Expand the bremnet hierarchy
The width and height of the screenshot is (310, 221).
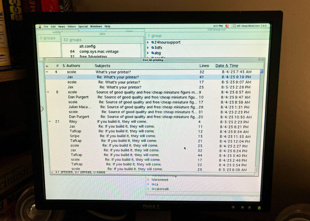tap(148, 180)
